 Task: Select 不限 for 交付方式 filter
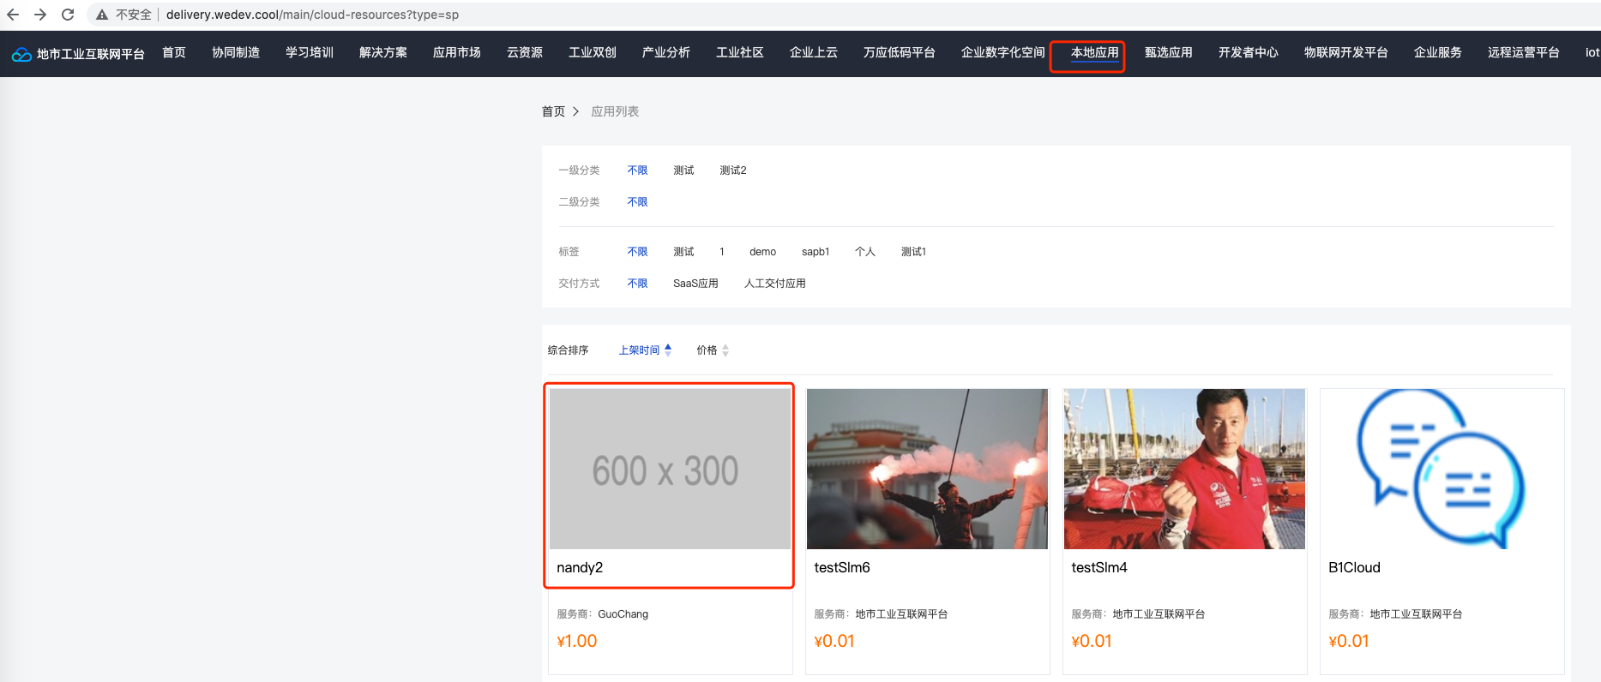[x=637, y=284]
